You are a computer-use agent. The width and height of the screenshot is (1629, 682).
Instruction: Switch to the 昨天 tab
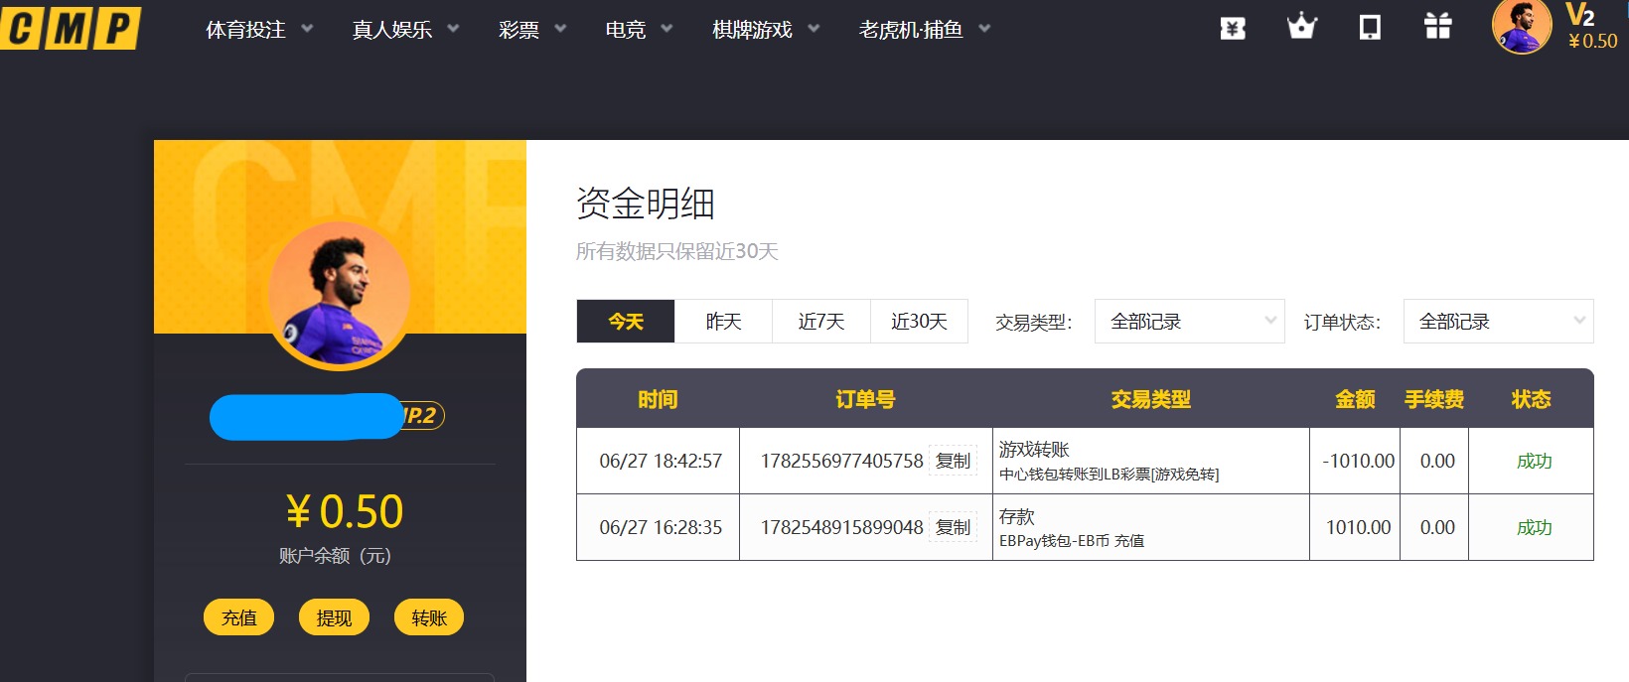(x=723, y=322)
